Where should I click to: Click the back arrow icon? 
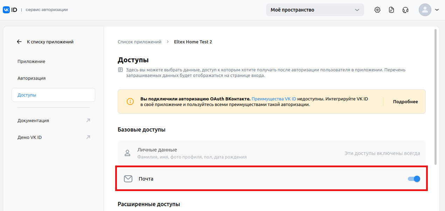tap(19, 42)
